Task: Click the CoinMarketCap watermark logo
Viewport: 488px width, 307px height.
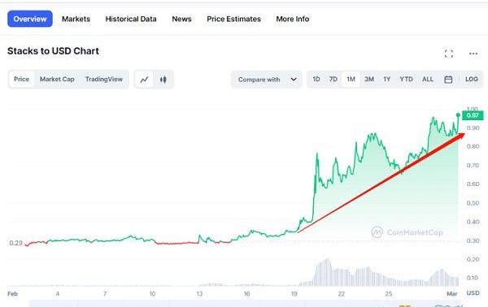Action: 377,232
